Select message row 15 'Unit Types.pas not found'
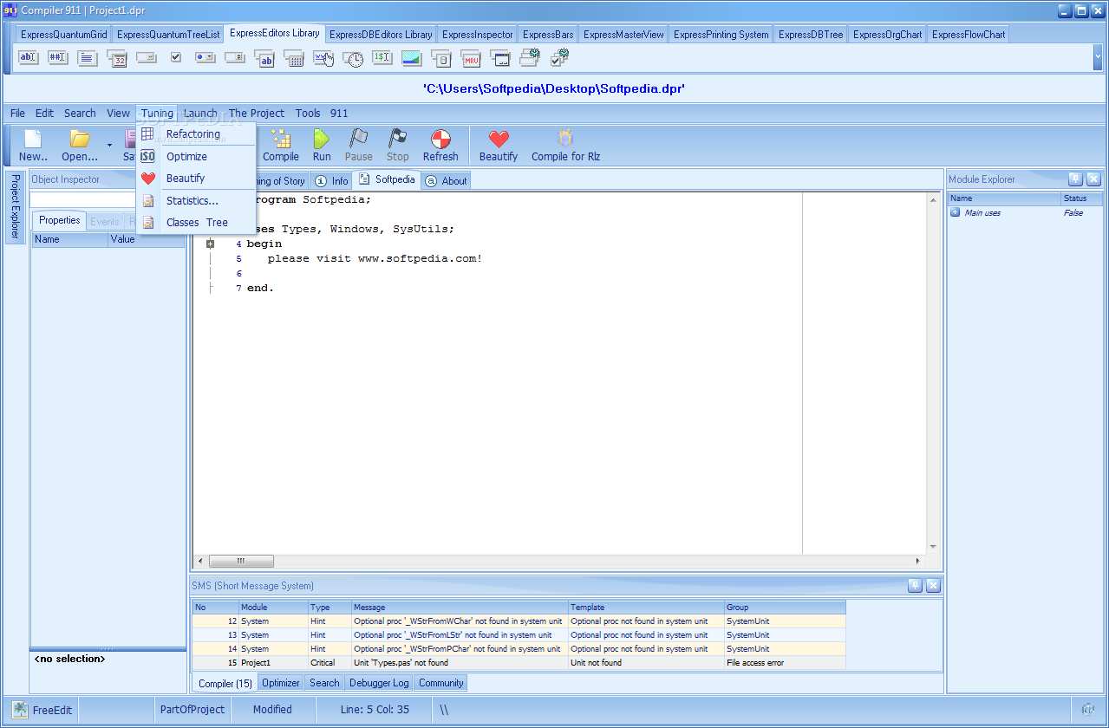 519,663
